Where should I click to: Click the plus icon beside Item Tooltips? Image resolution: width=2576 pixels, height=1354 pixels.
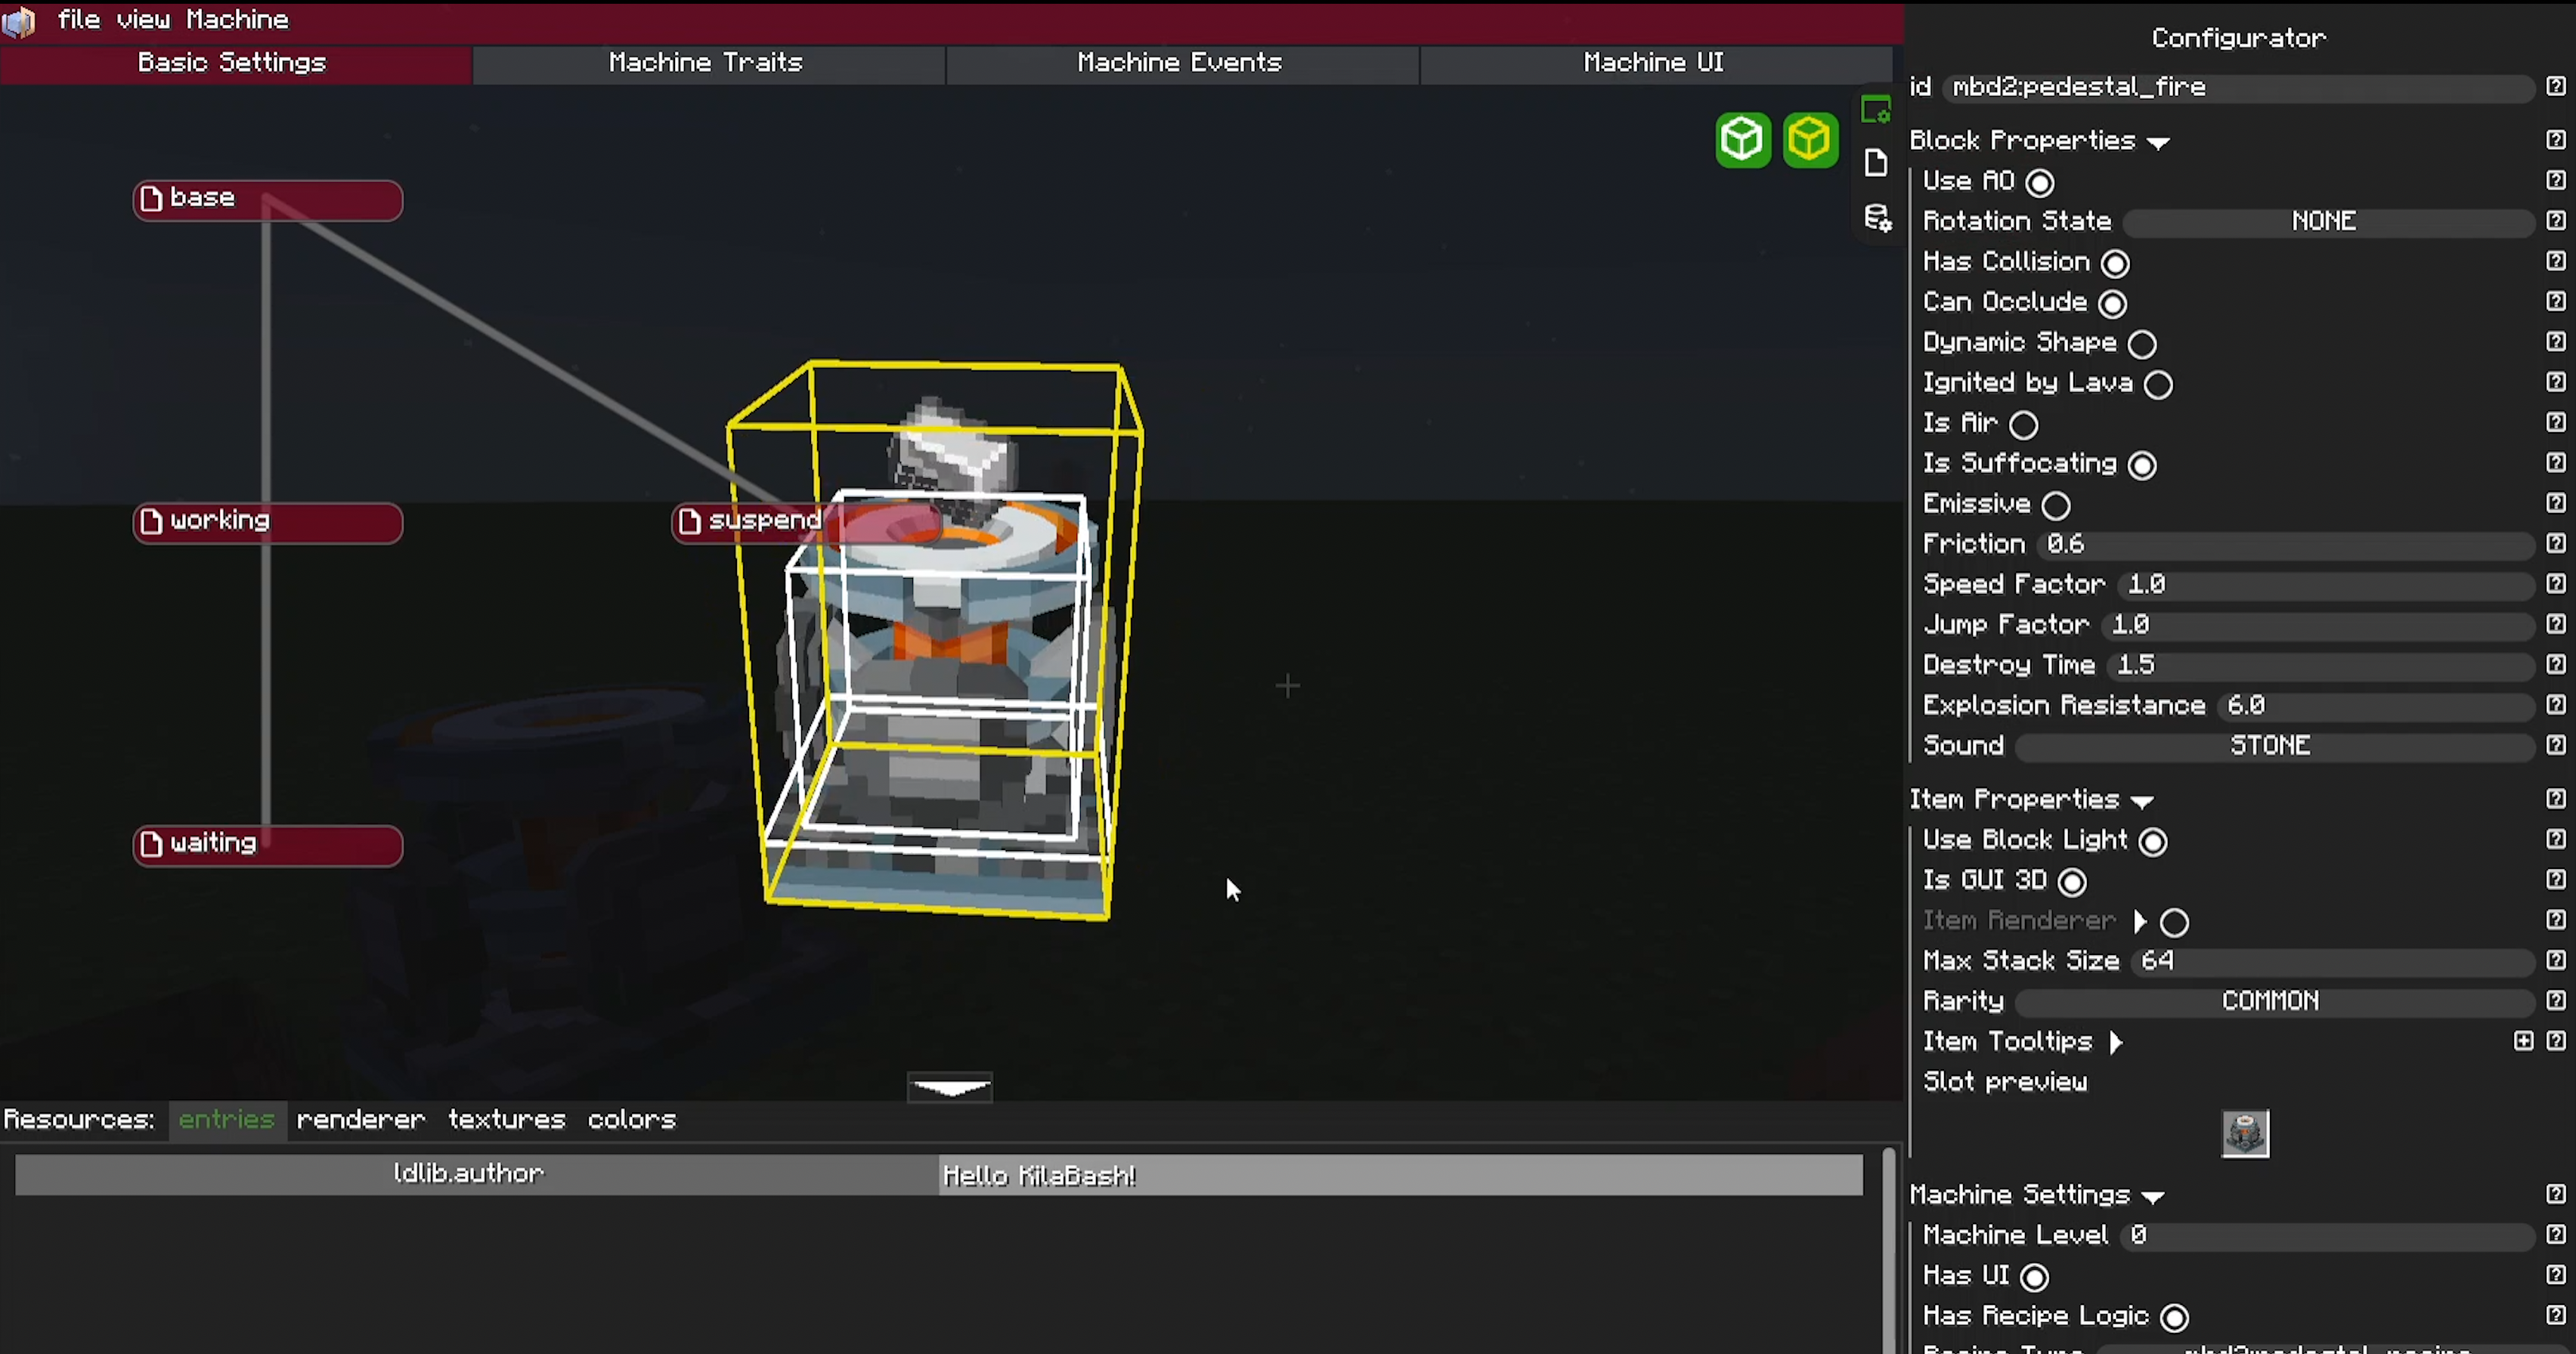[2523, 1041]
